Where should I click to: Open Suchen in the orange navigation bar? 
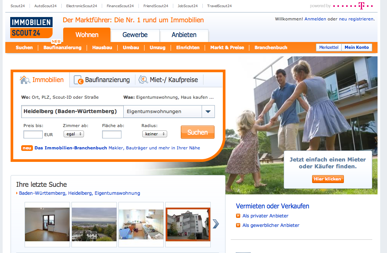click(24, 47)
